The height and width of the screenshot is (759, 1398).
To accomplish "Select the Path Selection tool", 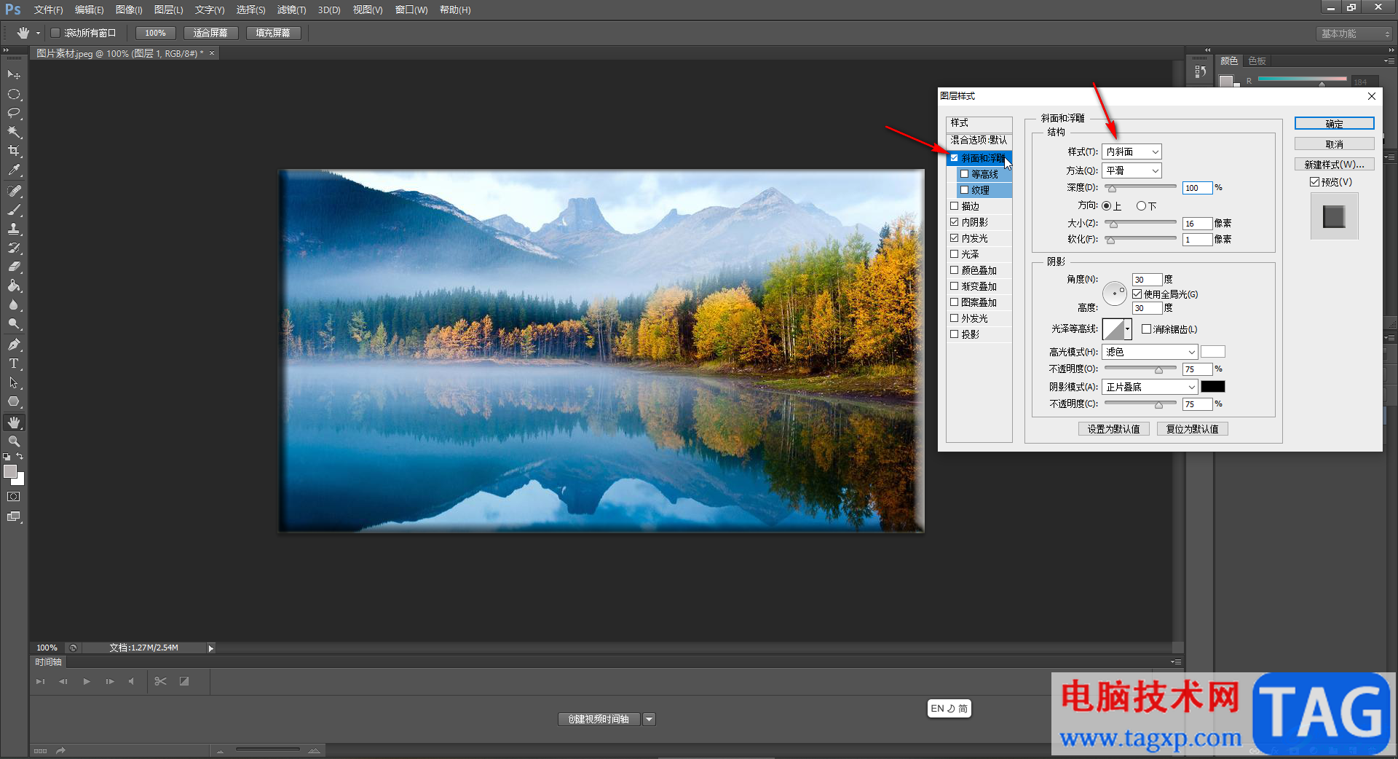I will coord(14,382).
